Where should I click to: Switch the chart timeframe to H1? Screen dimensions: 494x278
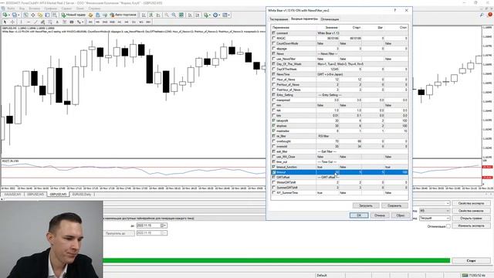[x=120, y=22]
